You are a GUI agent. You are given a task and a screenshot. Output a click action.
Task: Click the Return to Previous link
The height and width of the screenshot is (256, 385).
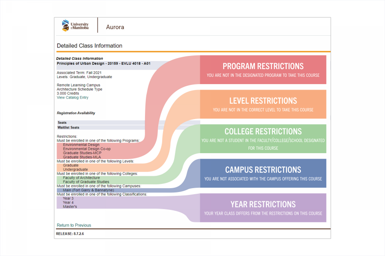[x=74, y=225]
